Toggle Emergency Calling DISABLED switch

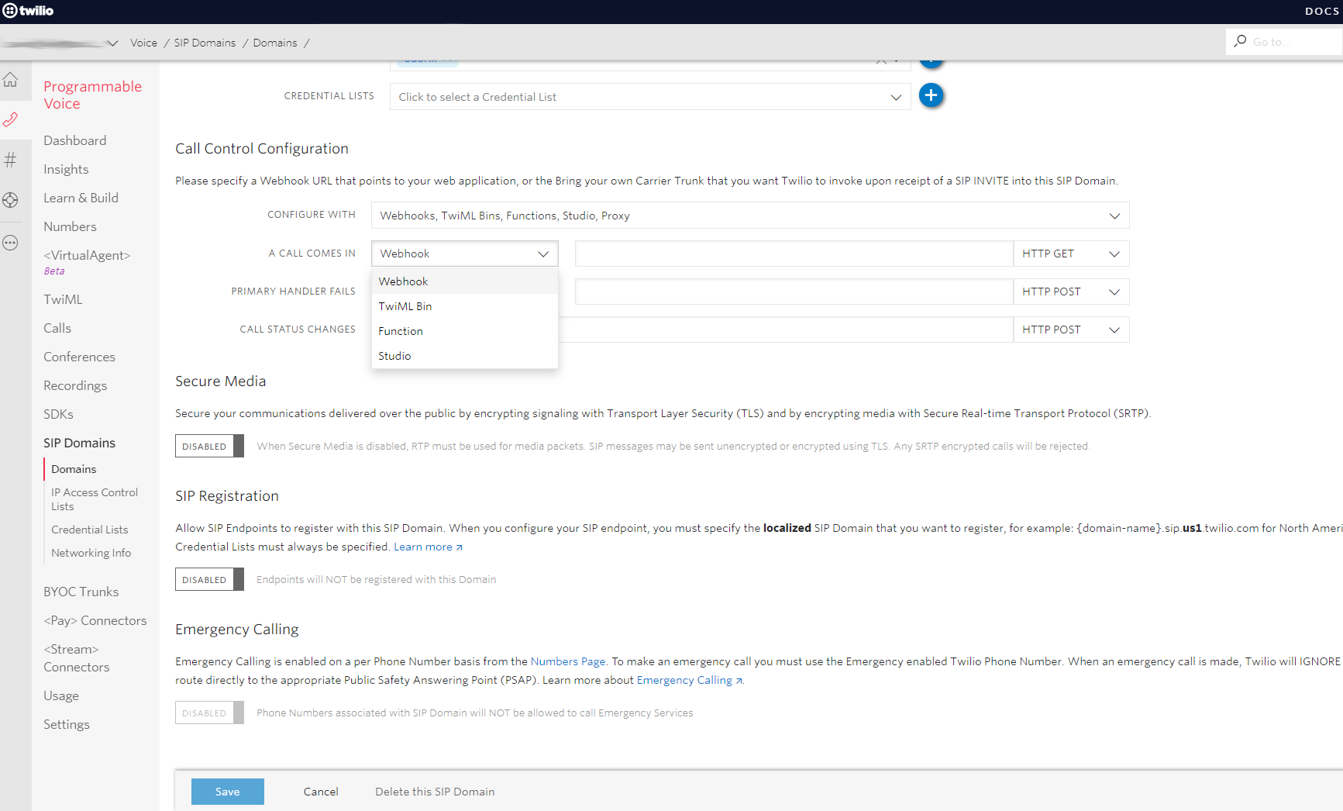[209, 713]
